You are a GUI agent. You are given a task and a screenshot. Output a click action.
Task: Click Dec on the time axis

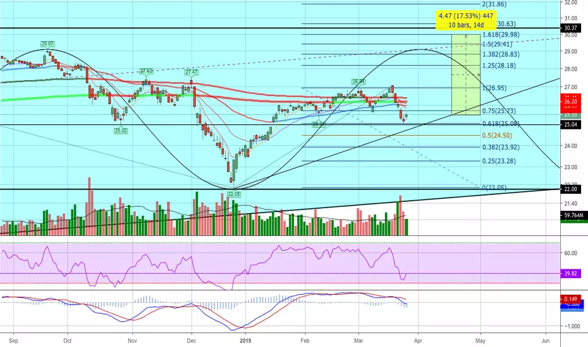(x=192, y=341)
